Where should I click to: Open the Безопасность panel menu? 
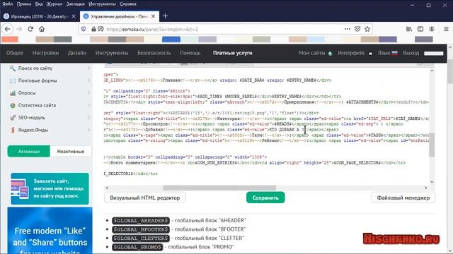click(154, 53)
